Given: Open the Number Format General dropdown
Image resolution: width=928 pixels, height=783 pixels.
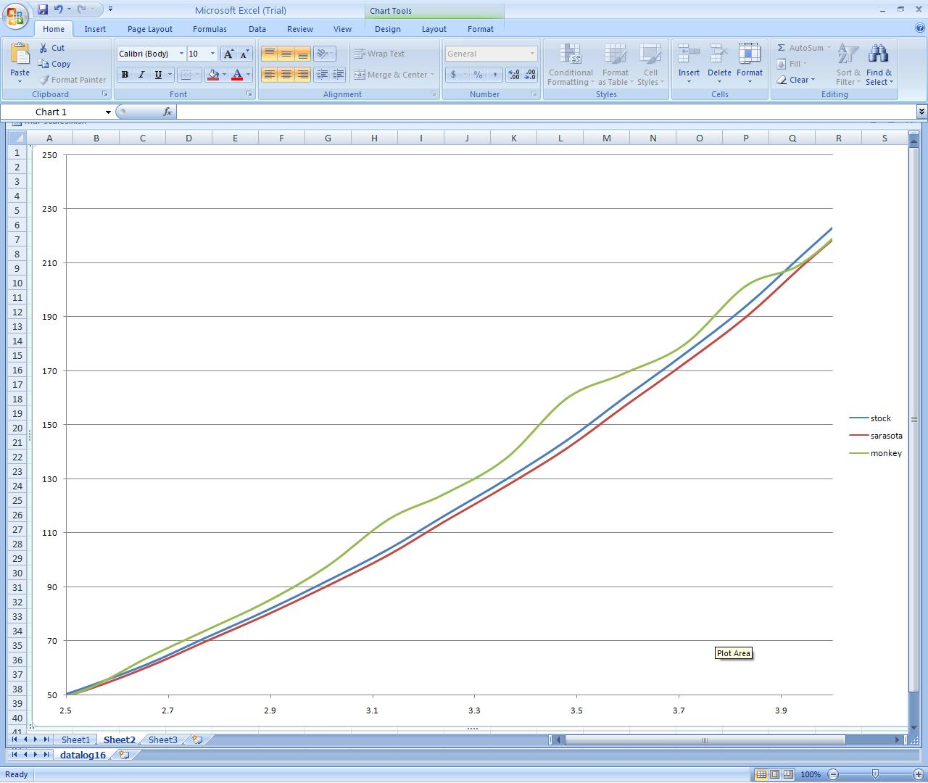Looking at the screenshot, I should [x=531, y=54].
